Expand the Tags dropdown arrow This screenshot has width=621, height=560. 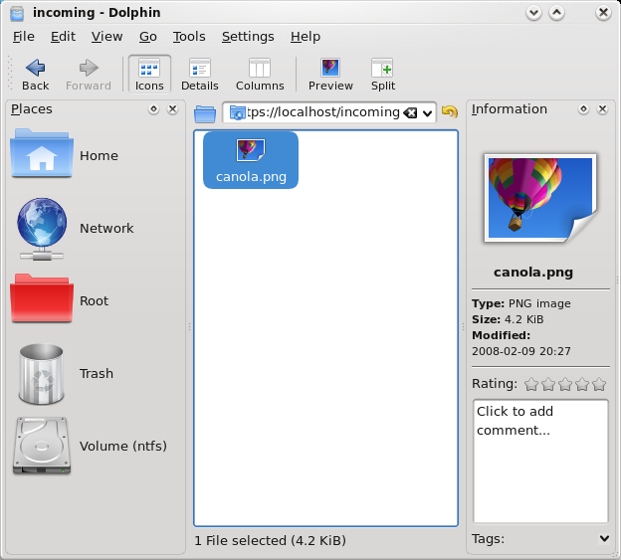pyautogui.click(x=604, y=538)
